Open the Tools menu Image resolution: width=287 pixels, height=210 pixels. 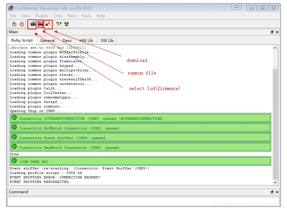tap(87, 16)
